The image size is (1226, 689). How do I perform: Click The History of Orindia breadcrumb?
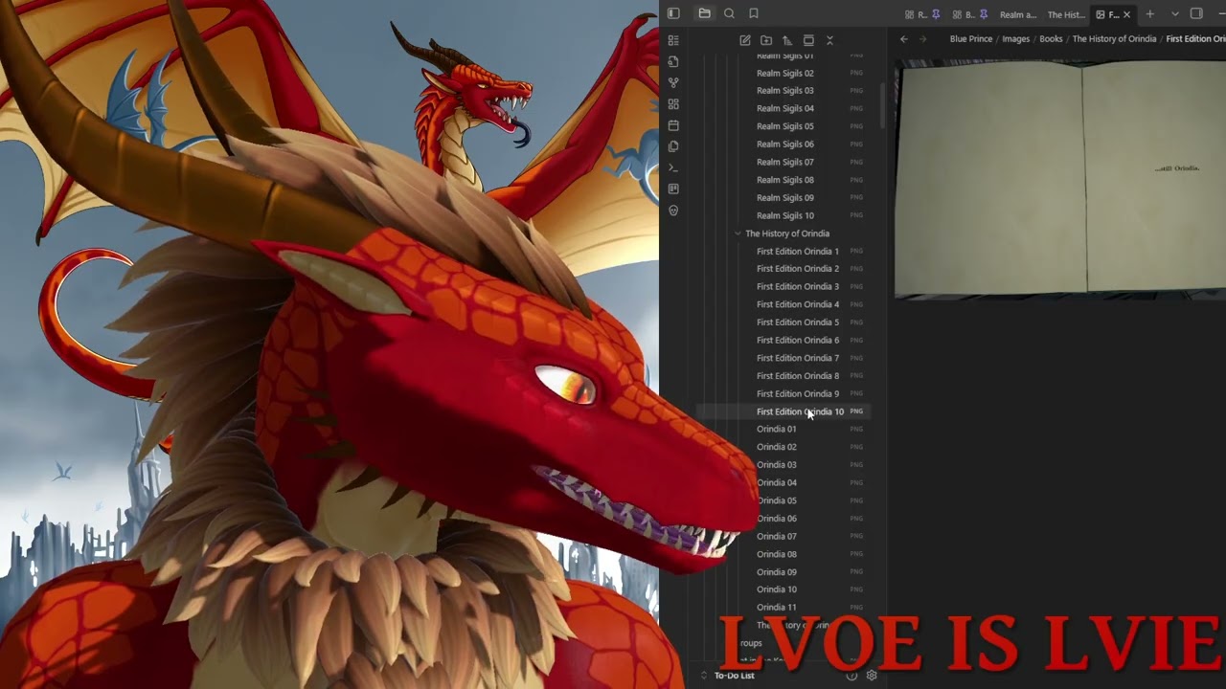(1114, 39)
